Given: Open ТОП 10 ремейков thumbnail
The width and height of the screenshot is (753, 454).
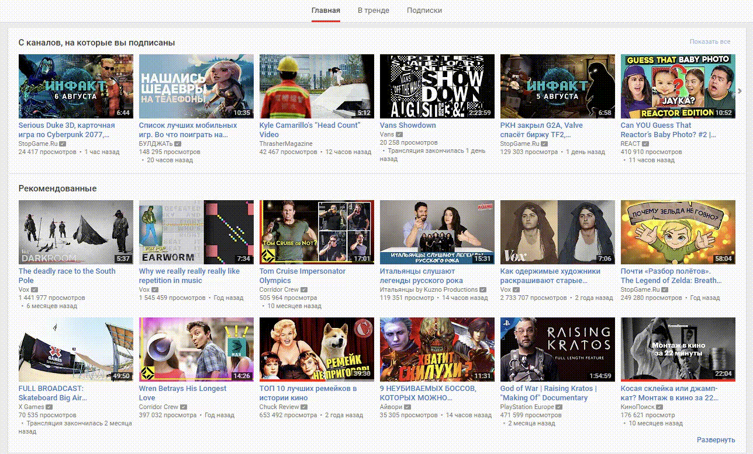Looking at the screenshot, I should click(x=317, y=350).
